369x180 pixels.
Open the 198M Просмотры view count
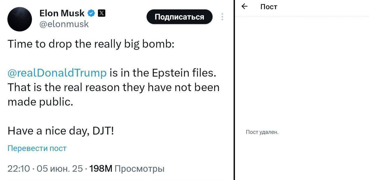pyautogui.click(x=127, y=168)
